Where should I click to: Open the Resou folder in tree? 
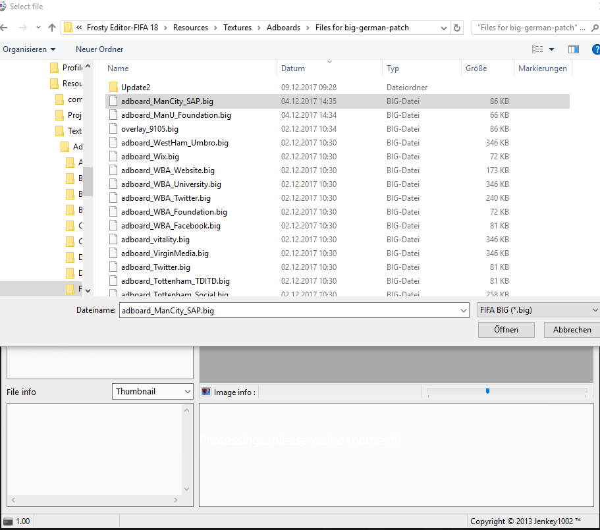coord(67,84)
